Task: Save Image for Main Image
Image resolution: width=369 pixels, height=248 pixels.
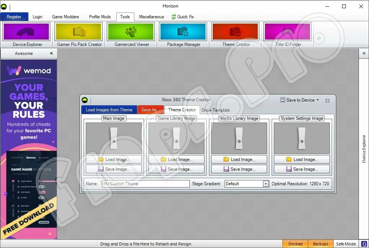Action: click(x=114, y=169)
